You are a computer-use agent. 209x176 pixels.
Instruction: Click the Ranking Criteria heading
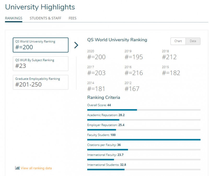point(104,97)
